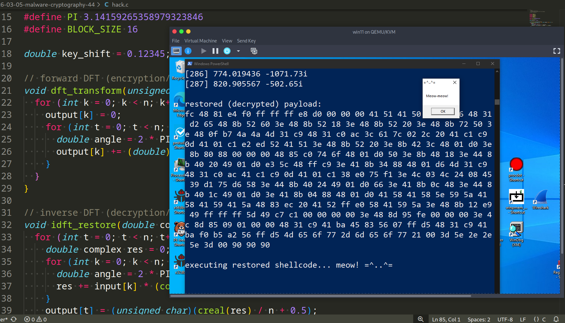Open the shutdown options dropdown arrow
Viewport: 565px width, 323px height.
click(238, 51)
